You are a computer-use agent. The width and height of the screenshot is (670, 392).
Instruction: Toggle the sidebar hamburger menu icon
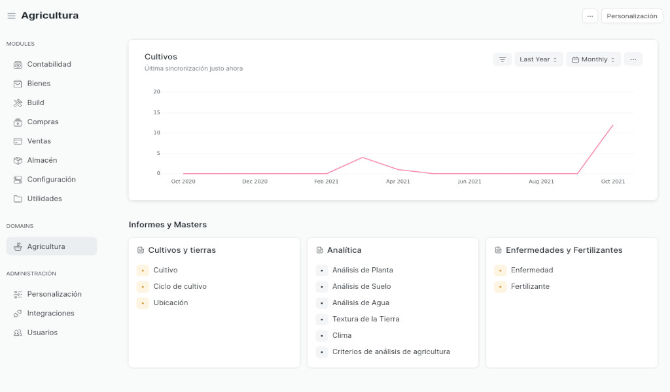(11, 16)
